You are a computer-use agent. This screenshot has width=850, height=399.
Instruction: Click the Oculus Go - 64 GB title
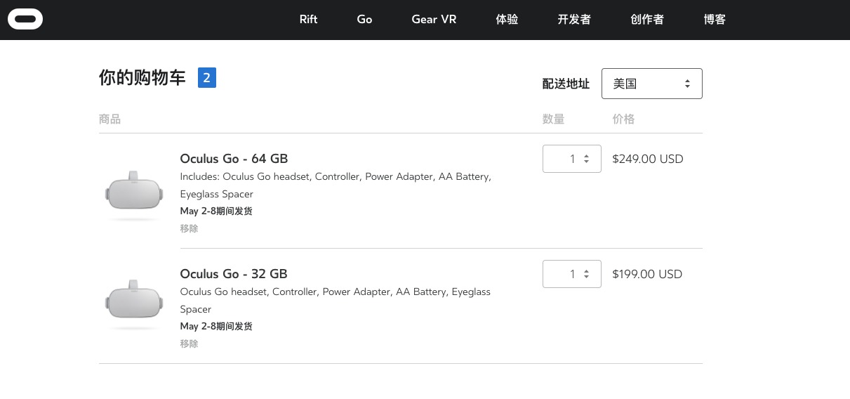(x=234, y=159)
